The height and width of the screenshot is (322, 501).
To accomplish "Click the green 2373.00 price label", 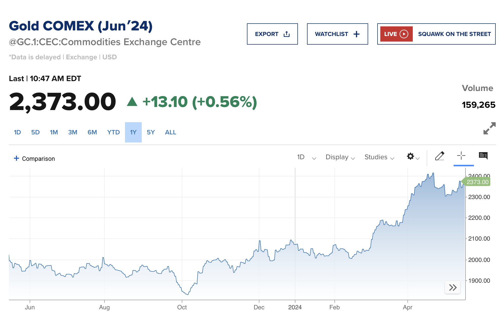I will [x=477, y=182].
